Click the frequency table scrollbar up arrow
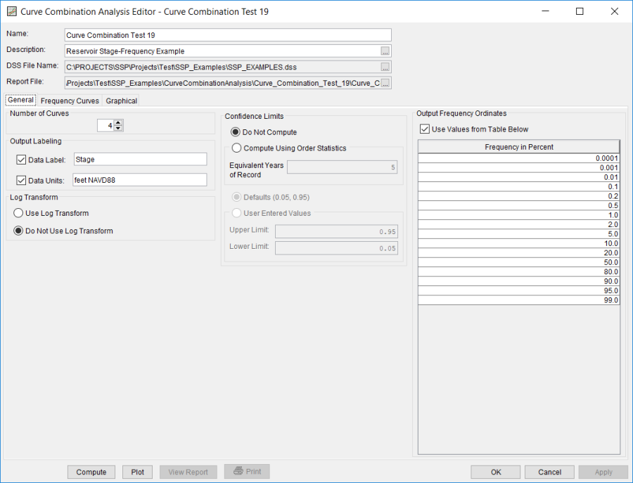This screenshot has height=483, width=633. point(618,145)
